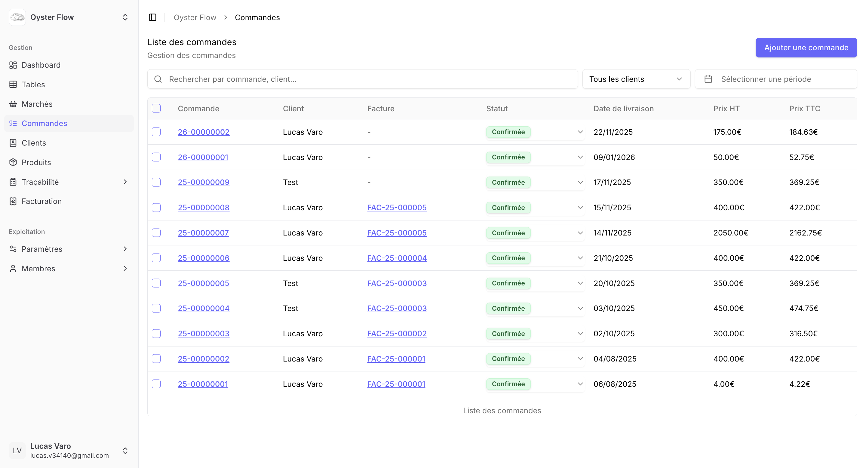Click the Oyster Flow logo icon

coord(17,17)
